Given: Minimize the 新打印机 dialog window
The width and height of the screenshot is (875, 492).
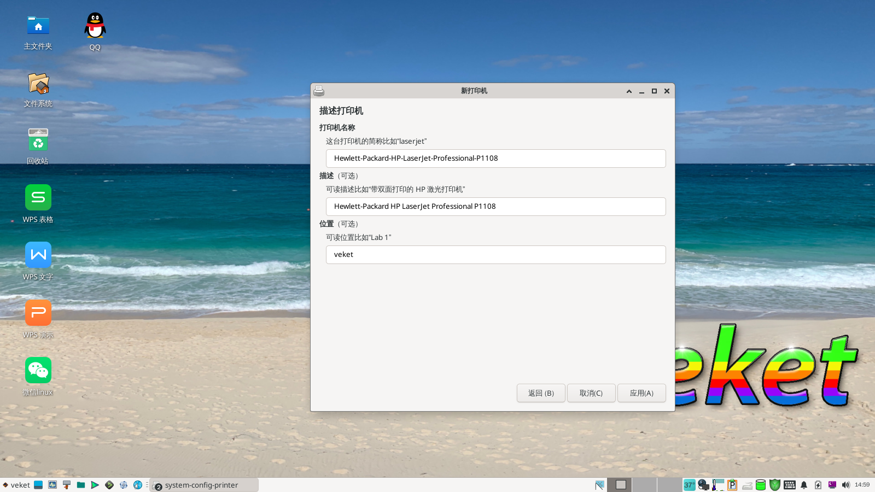Looking at the screenshot, I should [x=641, y=91].
